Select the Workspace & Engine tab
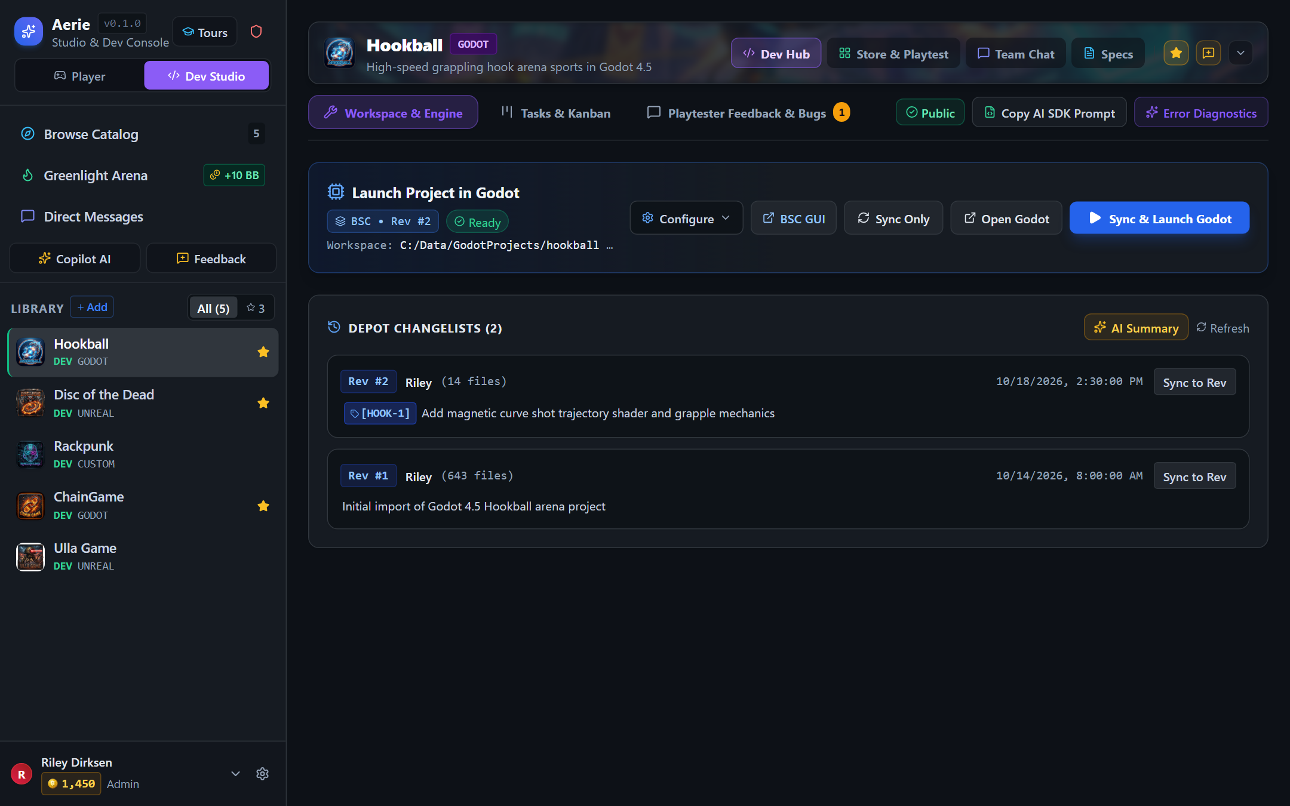 tap(393, 113)
